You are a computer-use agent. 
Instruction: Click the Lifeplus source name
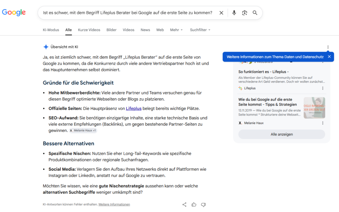250,88
